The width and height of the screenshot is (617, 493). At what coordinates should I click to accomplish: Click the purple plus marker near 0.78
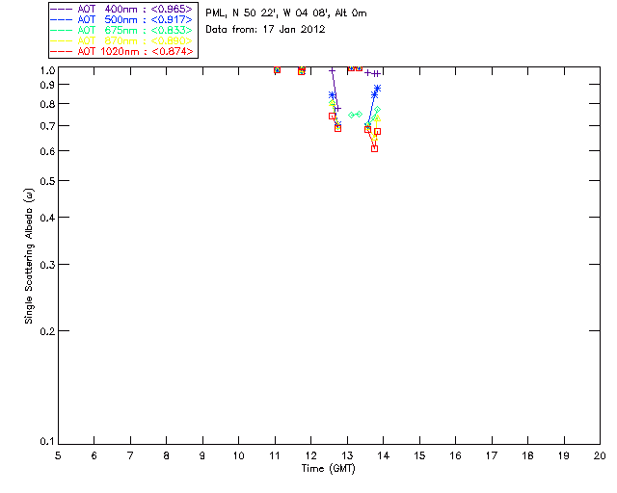337,109
